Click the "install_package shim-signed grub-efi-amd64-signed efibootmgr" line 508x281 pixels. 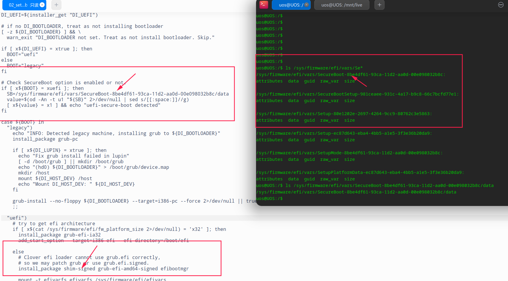pyautogui.click(x=104, y=269)
